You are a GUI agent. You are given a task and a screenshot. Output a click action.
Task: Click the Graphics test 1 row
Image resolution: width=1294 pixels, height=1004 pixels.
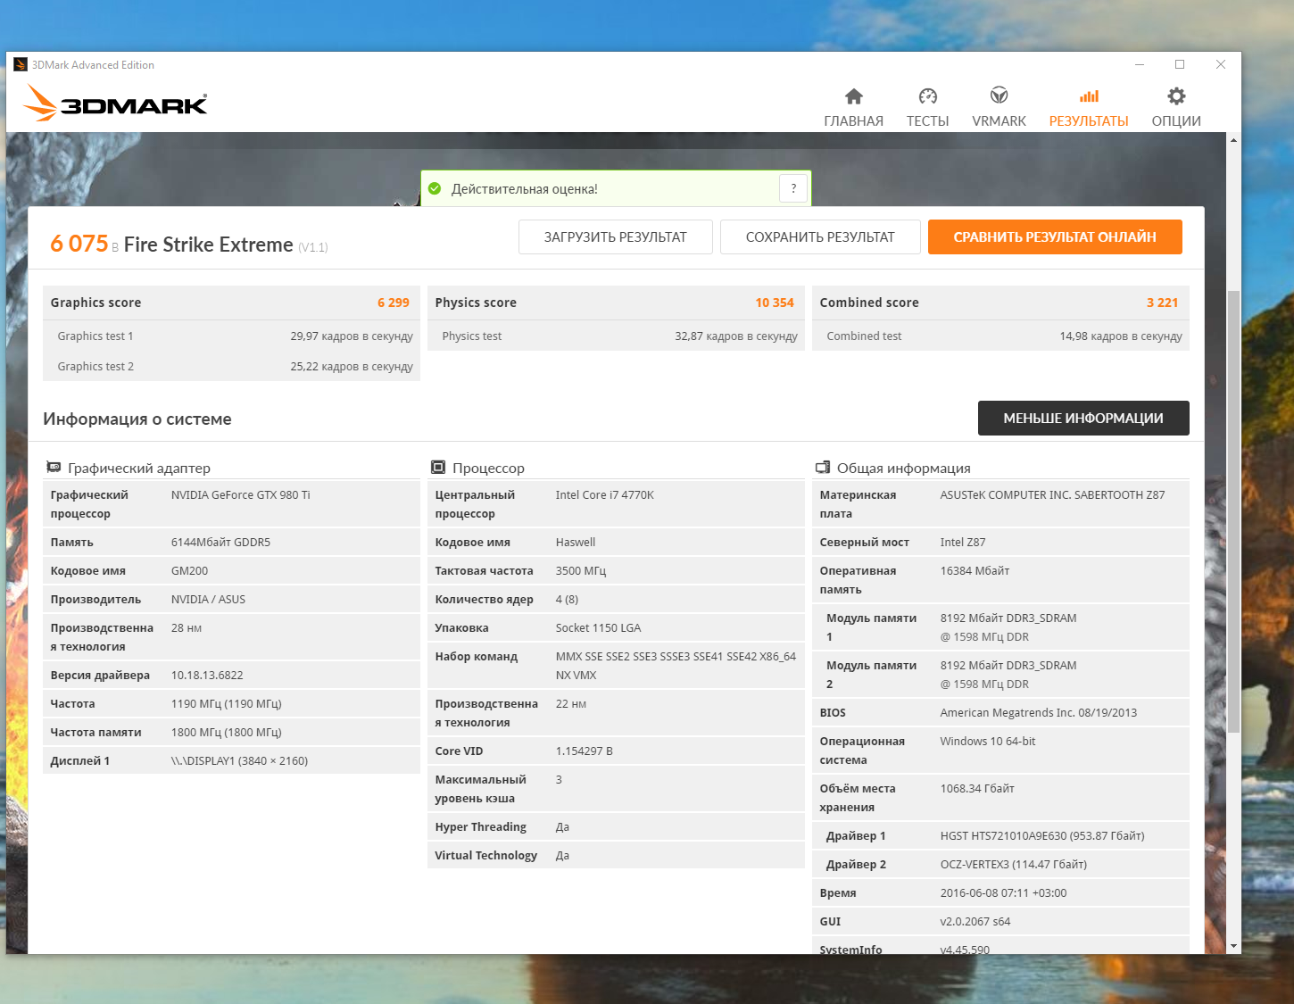(231, 336)
